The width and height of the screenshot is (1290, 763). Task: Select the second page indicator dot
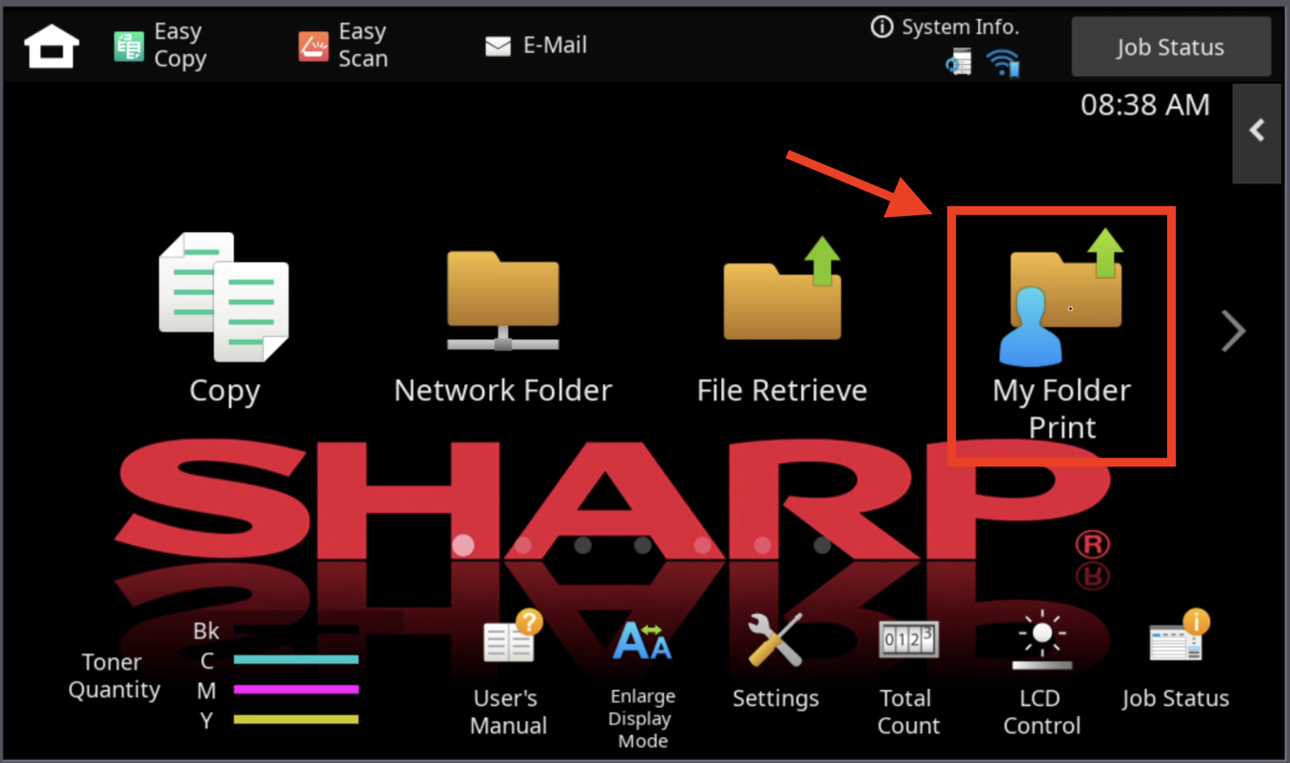pos(523,545)
